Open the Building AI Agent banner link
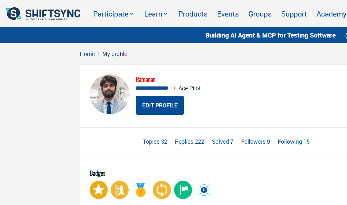The height and width of the screenshot is (205, 347). (270, 35)
